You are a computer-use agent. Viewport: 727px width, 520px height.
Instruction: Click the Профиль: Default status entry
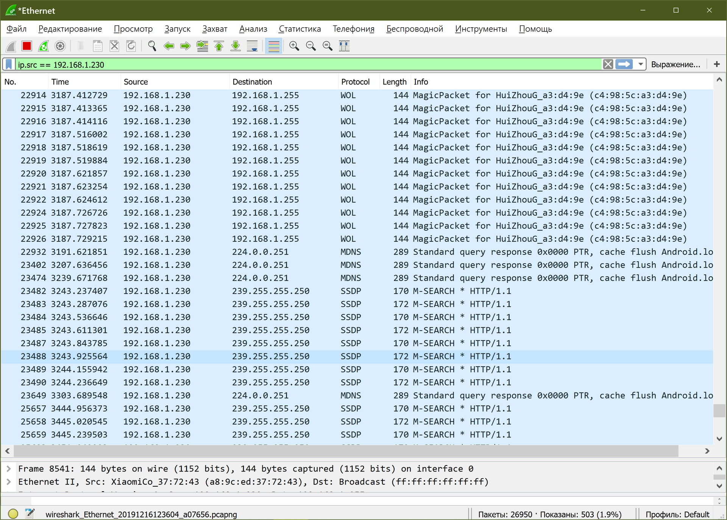coord(677,515)
